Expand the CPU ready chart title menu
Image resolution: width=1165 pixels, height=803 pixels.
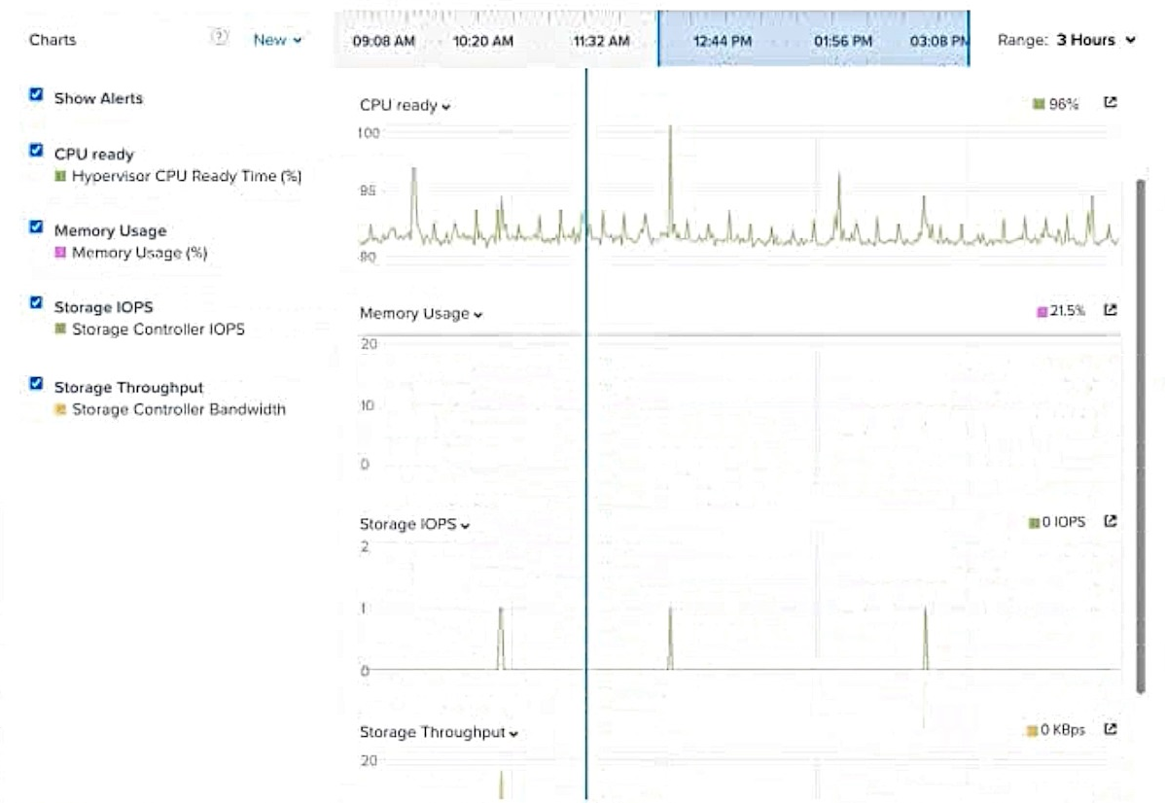tap(405, 105)
